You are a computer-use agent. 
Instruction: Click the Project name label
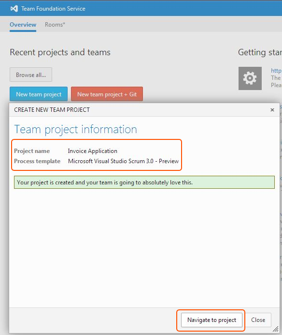[32, 151]
